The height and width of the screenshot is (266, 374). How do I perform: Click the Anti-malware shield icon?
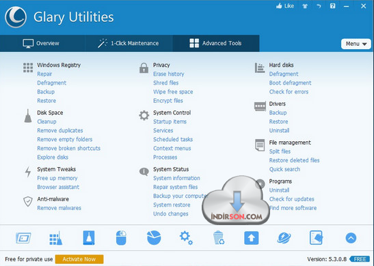28,201
